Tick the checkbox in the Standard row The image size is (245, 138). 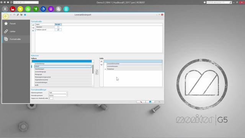(58, 27)
